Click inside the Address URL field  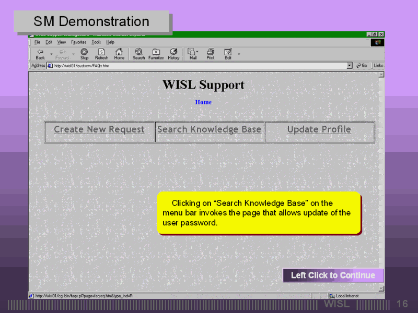(199, 66)
